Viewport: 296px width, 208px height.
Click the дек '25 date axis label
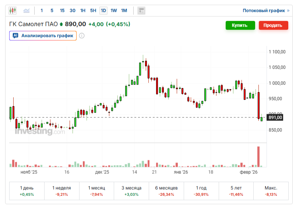(102, 172)
